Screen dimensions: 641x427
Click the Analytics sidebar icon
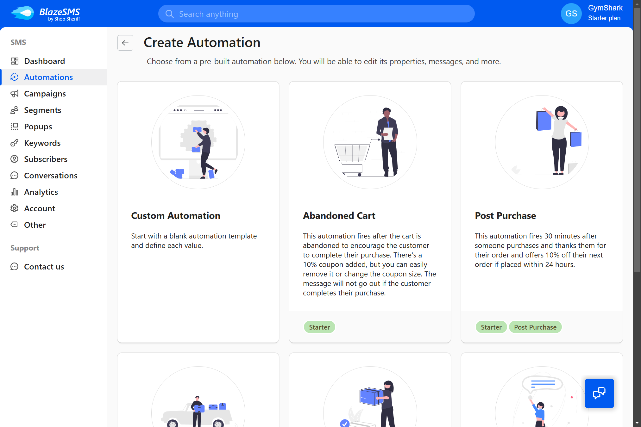pos(15,192)
